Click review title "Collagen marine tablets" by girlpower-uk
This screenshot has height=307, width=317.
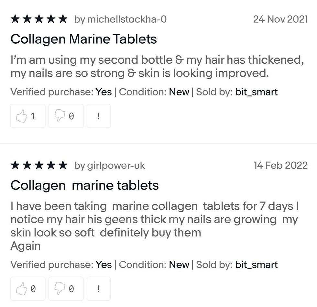(84, 185)
